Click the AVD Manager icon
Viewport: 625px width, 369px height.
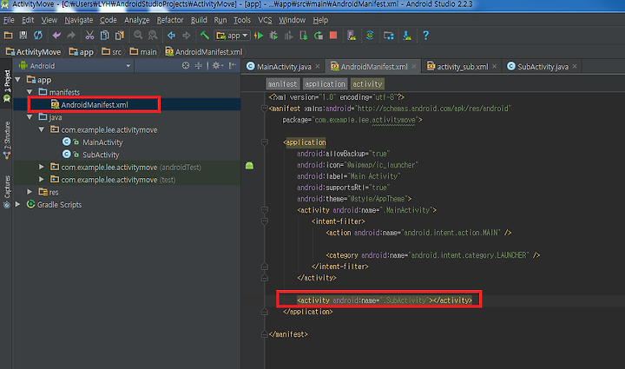click(x=352, y=36)
